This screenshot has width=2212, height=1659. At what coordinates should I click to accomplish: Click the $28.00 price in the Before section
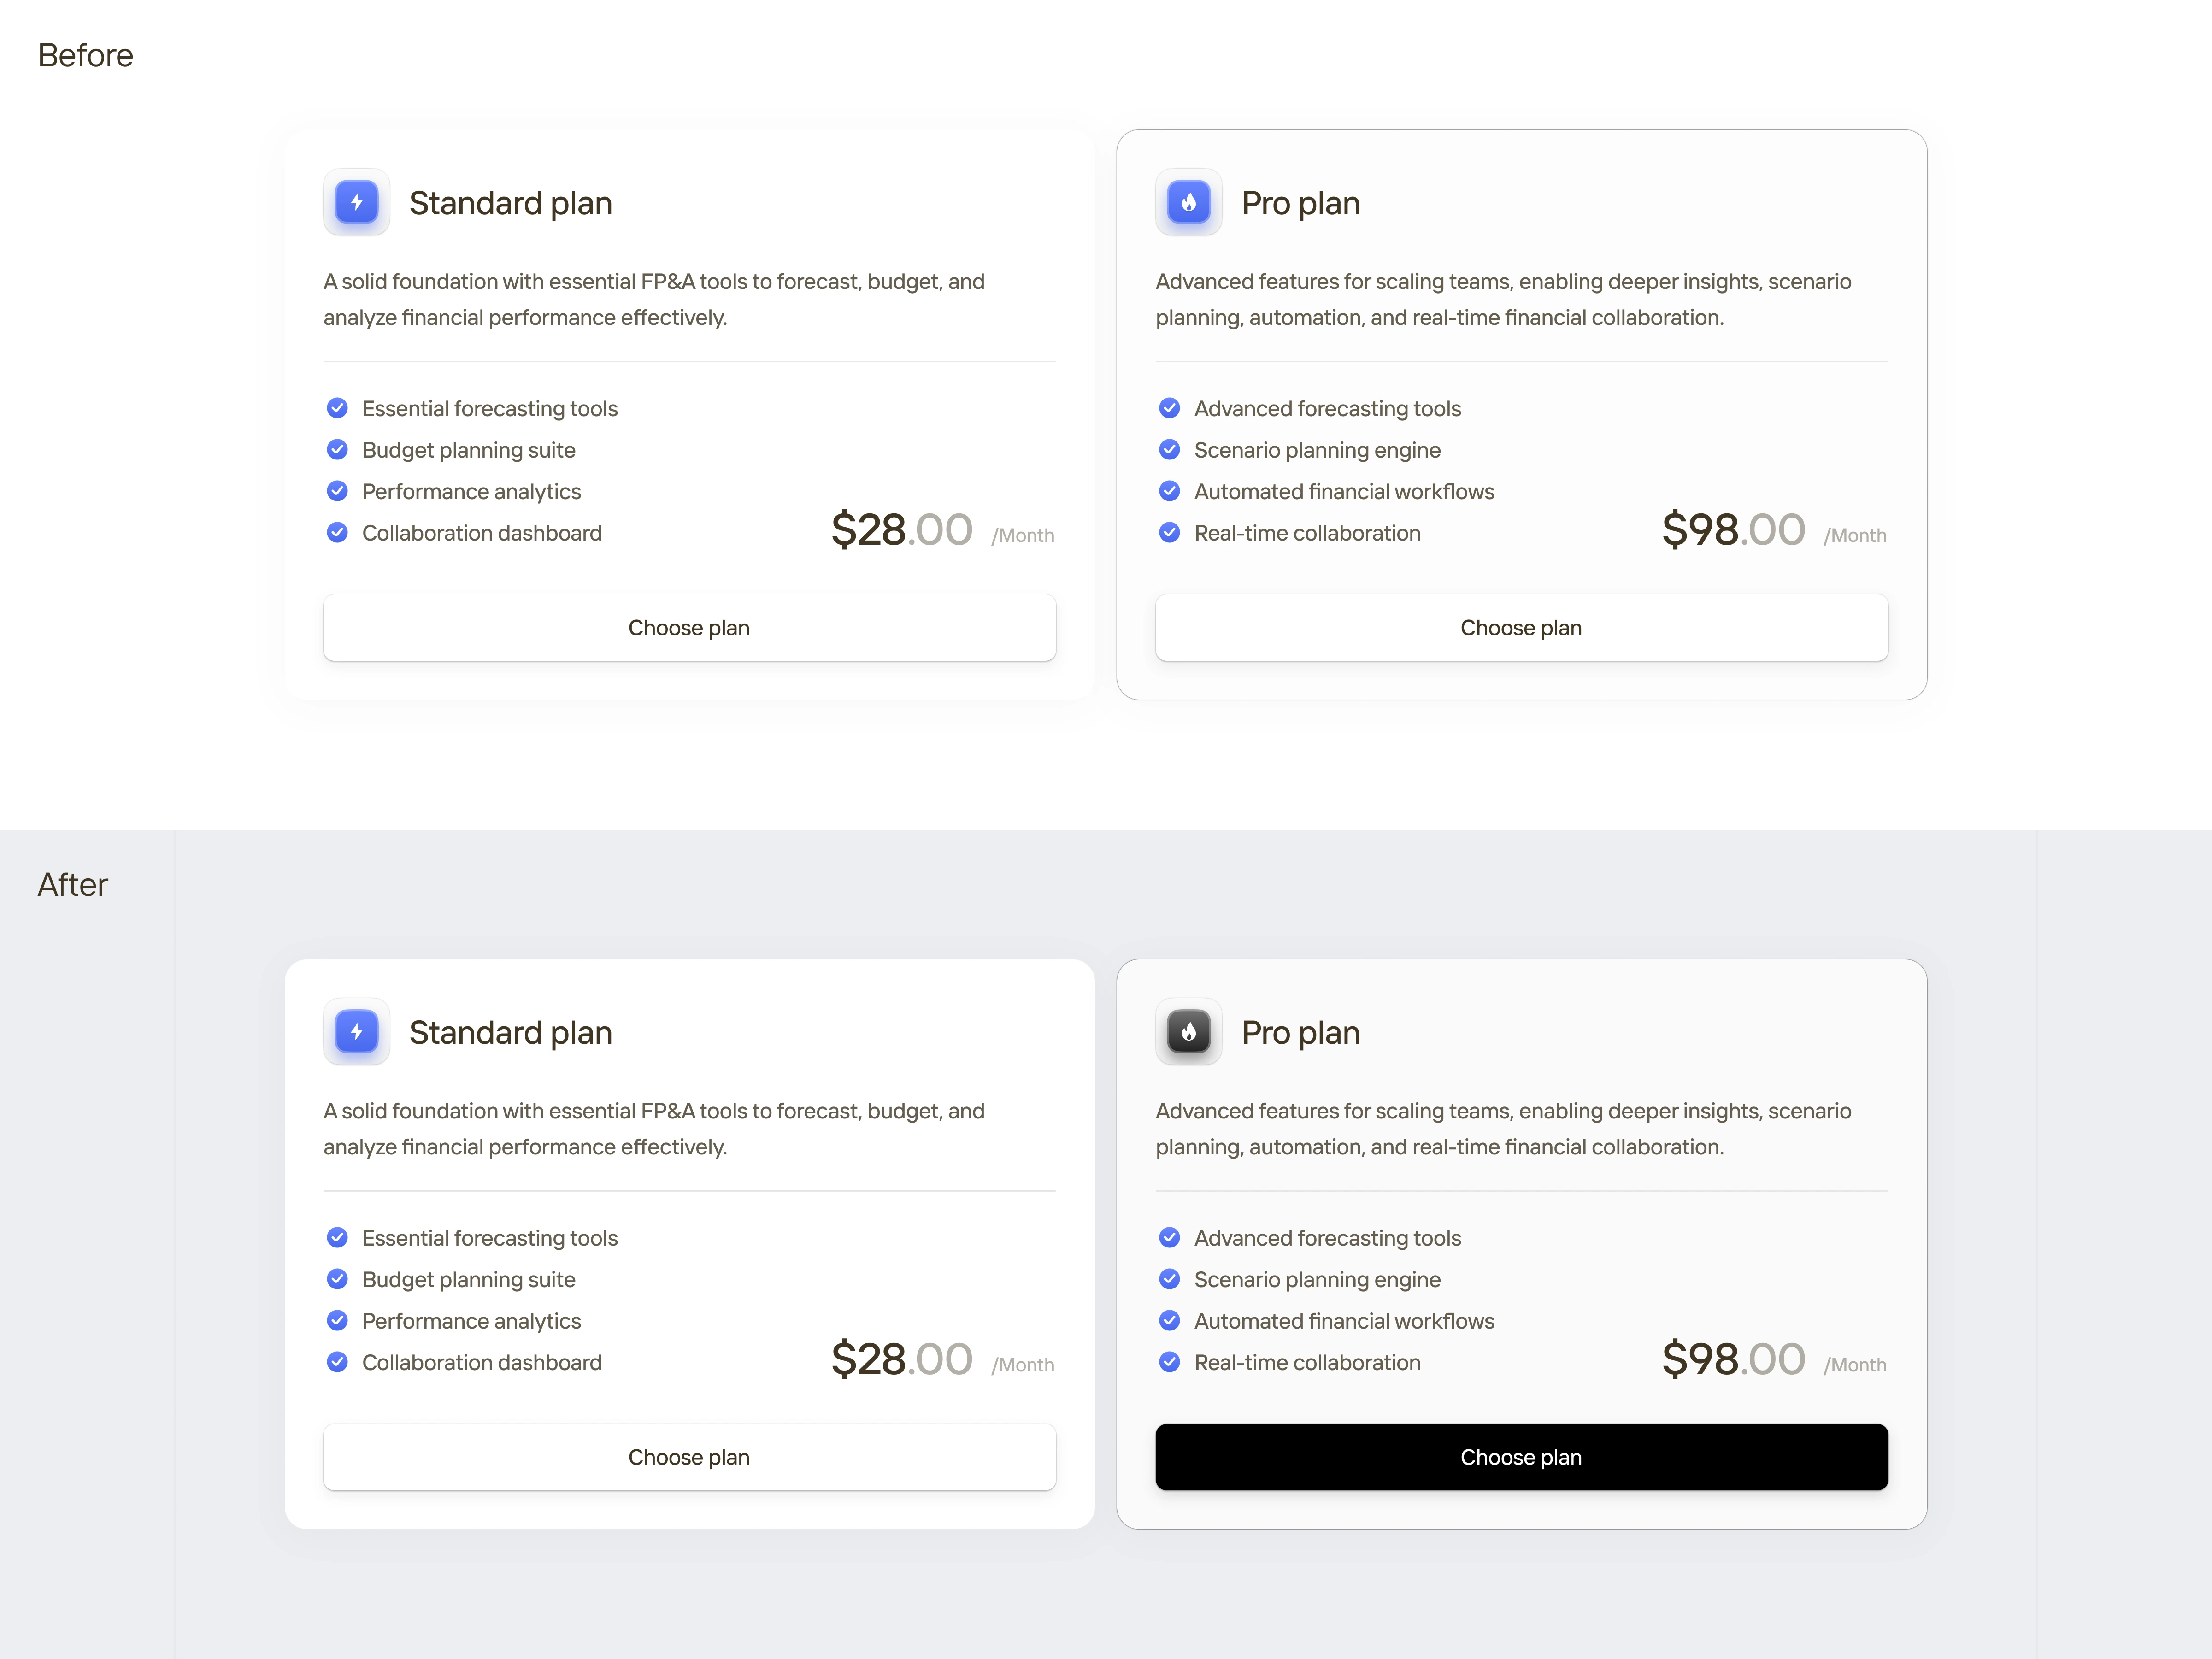pos(901,530)
